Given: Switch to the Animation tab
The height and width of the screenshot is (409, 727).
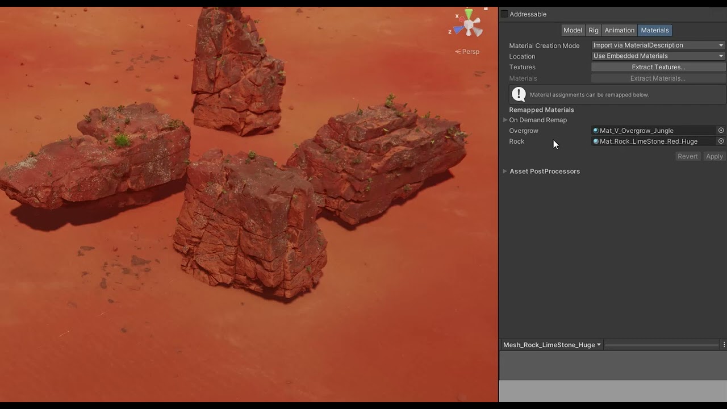Looking at the screenshot, I should 619,30.
